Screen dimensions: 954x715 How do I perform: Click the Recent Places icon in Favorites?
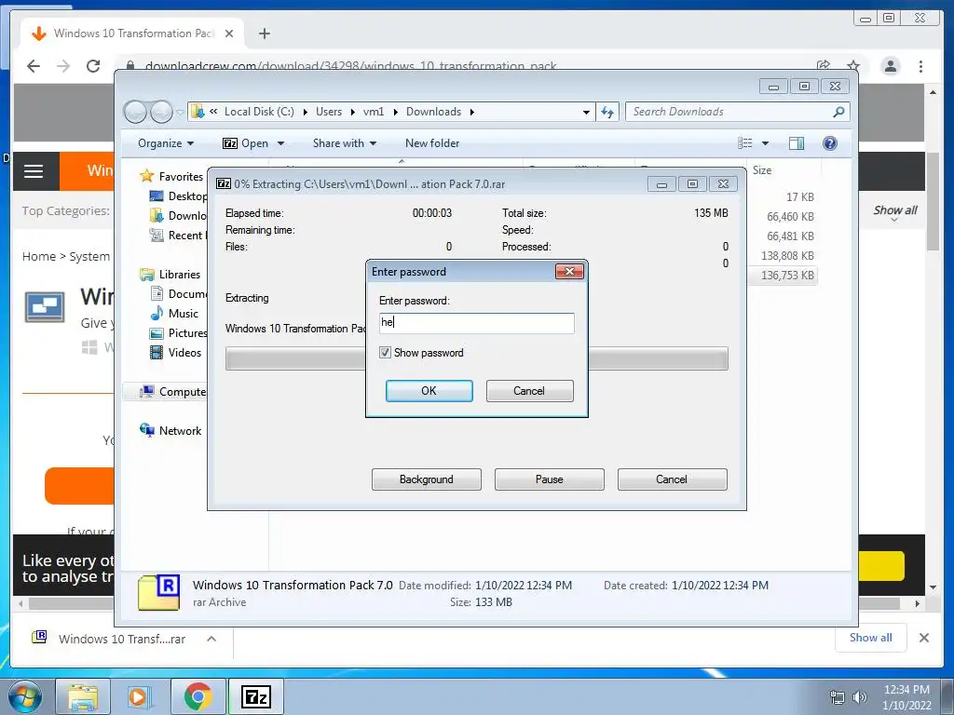pyautogui.click(x=157, y=236)
